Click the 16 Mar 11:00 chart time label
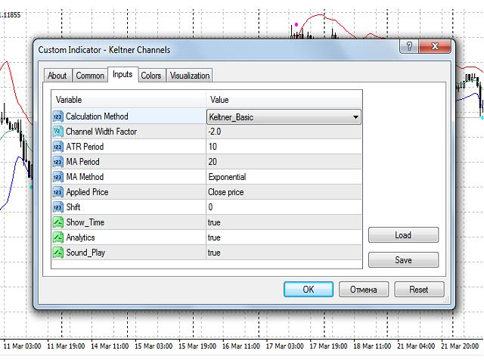Screen dimensions: 484x363 coord(241,346)
